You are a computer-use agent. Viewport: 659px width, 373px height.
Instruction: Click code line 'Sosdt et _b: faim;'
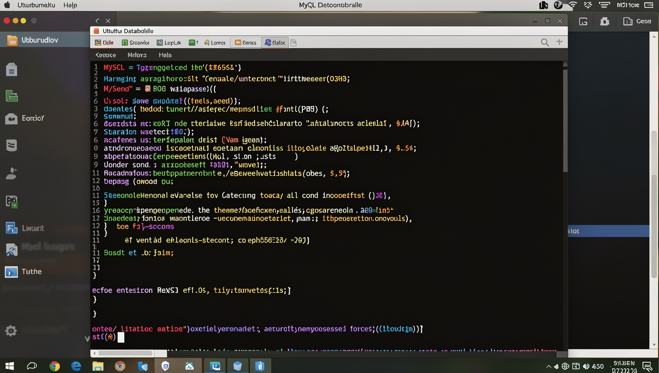138,253
